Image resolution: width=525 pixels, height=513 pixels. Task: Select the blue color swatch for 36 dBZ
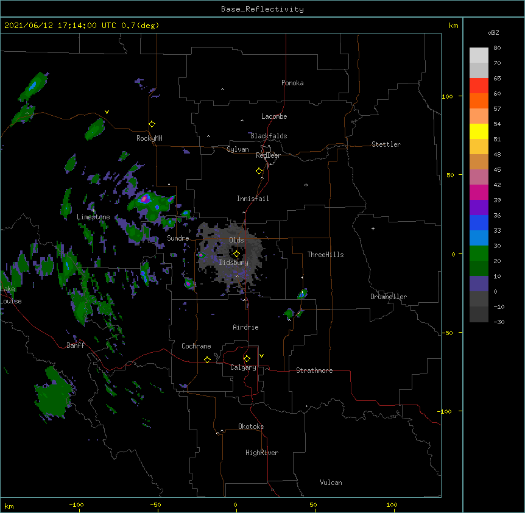coord(479,222)
